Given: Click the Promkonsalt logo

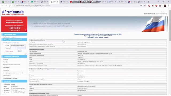Looking at the screenshot, I should point(13,13).
